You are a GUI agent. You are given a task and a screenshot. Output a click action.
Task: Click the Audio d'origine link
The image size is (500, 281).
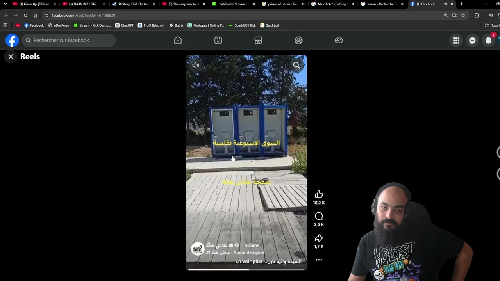pyautogui.click(x=248, y=253)
